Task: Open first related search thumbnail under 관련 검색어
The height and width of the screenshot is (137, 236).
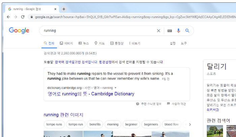Action: (x=215, y=131)
